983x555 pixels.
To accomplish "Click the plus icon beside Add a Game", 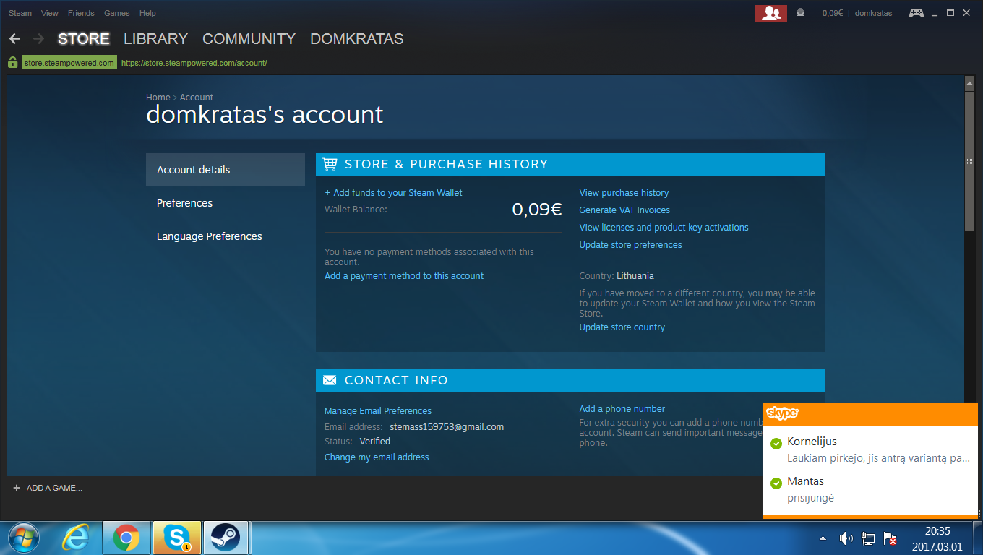I will 16,488.
